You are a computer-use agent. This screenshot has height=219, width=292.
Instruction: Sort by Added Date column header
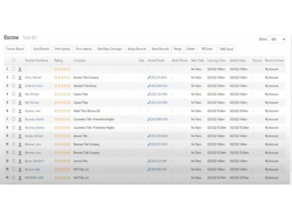[x=238, y=60]
